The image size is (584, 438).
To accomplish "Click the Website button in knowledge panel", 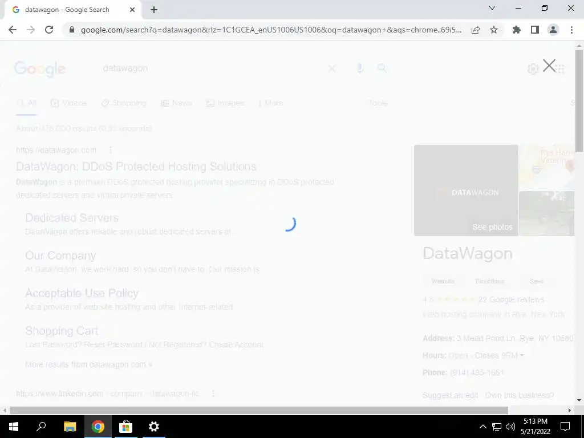I will tap(443, 281).
